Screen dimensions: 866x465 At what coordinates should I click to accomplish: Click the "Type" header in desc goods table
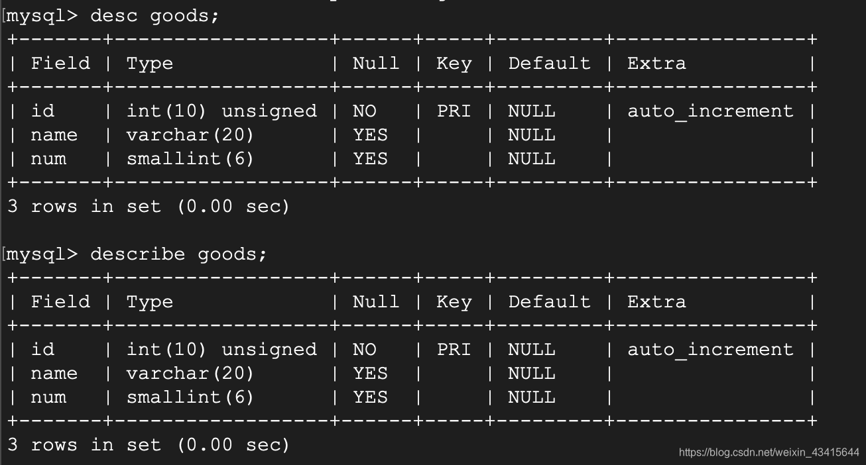click(x=150, y=64)
